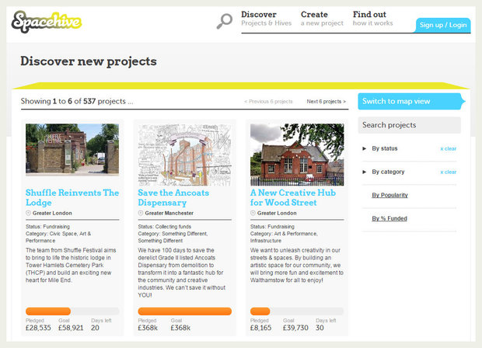Sort projects By Popularity
Screen dimensions: 482x348
point(389,195)
